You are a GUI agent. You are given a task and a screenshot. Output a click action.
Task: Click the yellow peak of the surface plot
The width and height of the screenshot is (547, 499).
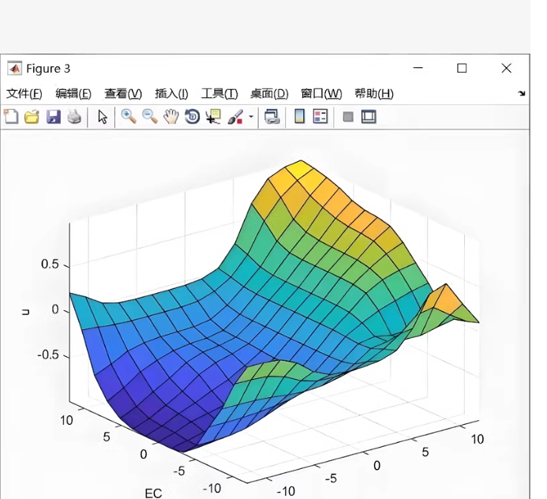click(x=300, y=169)
